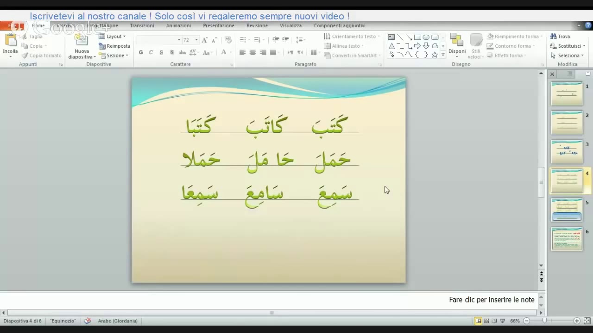Select slide 2 thumbnail
593x333 pixels.
[x=567, y=123]
